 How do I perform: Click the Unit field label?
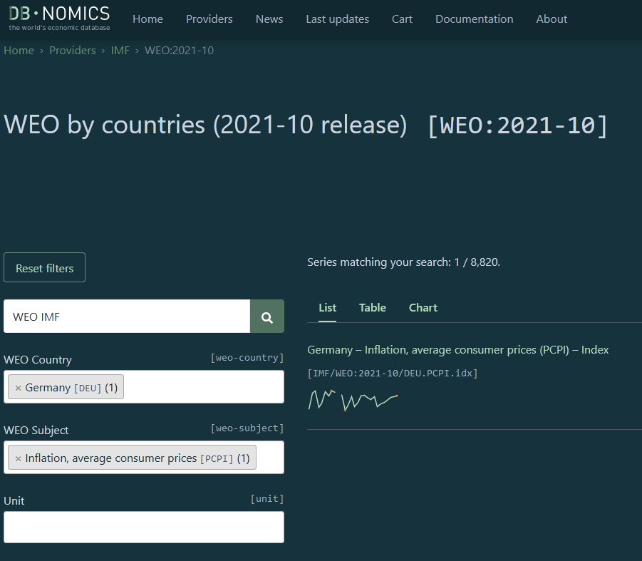point(14,501)
